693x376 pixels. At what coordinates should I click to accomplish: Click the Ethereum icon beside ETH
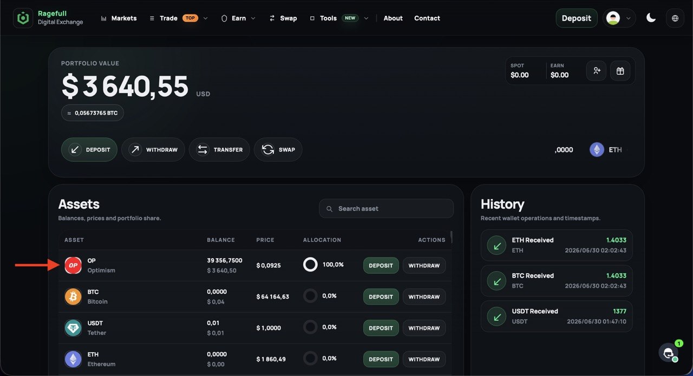coord(597,150)
